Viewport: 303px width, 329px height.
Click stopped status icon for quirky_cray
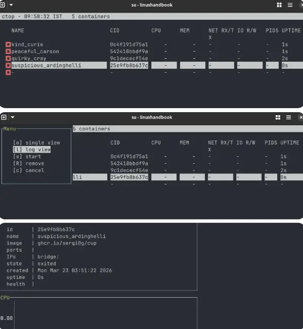[8, 58]
